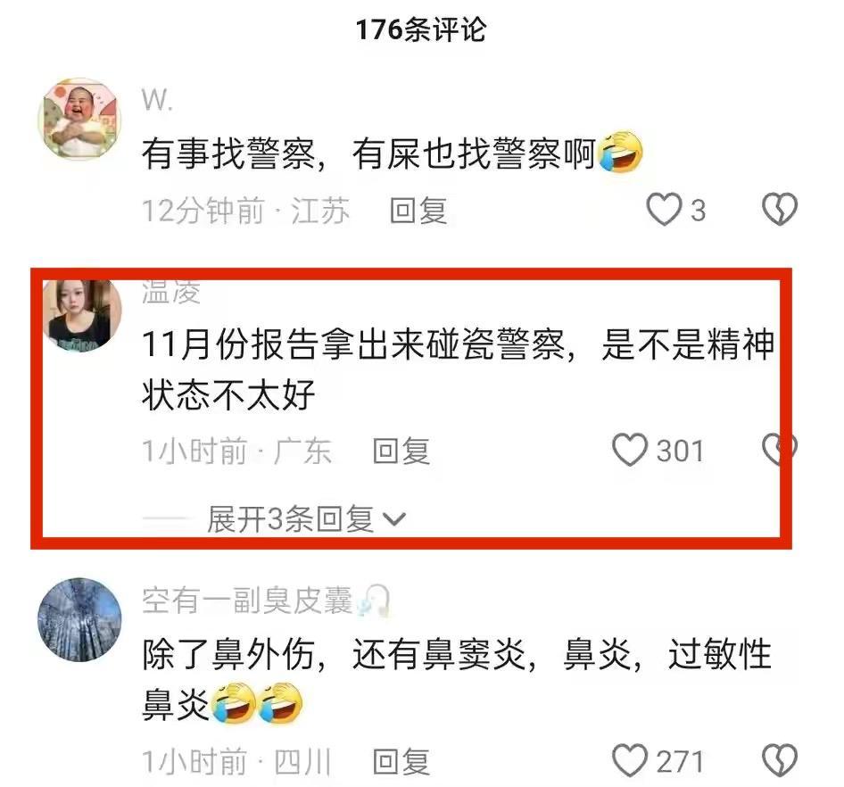Select the comment text 11月份报告拿出来碰瓷警察
This screenshot has width=844, height=787.
[x=353, y=344]
